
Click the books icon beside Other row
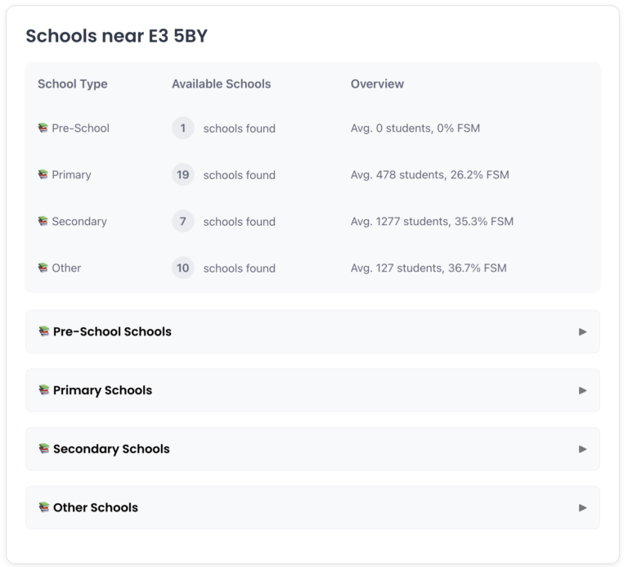pos(43,268)
